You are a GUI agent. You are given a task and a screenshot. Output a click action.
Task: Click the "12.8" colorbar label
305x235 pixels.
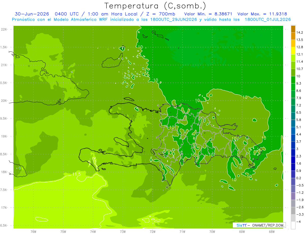(300, 47)
